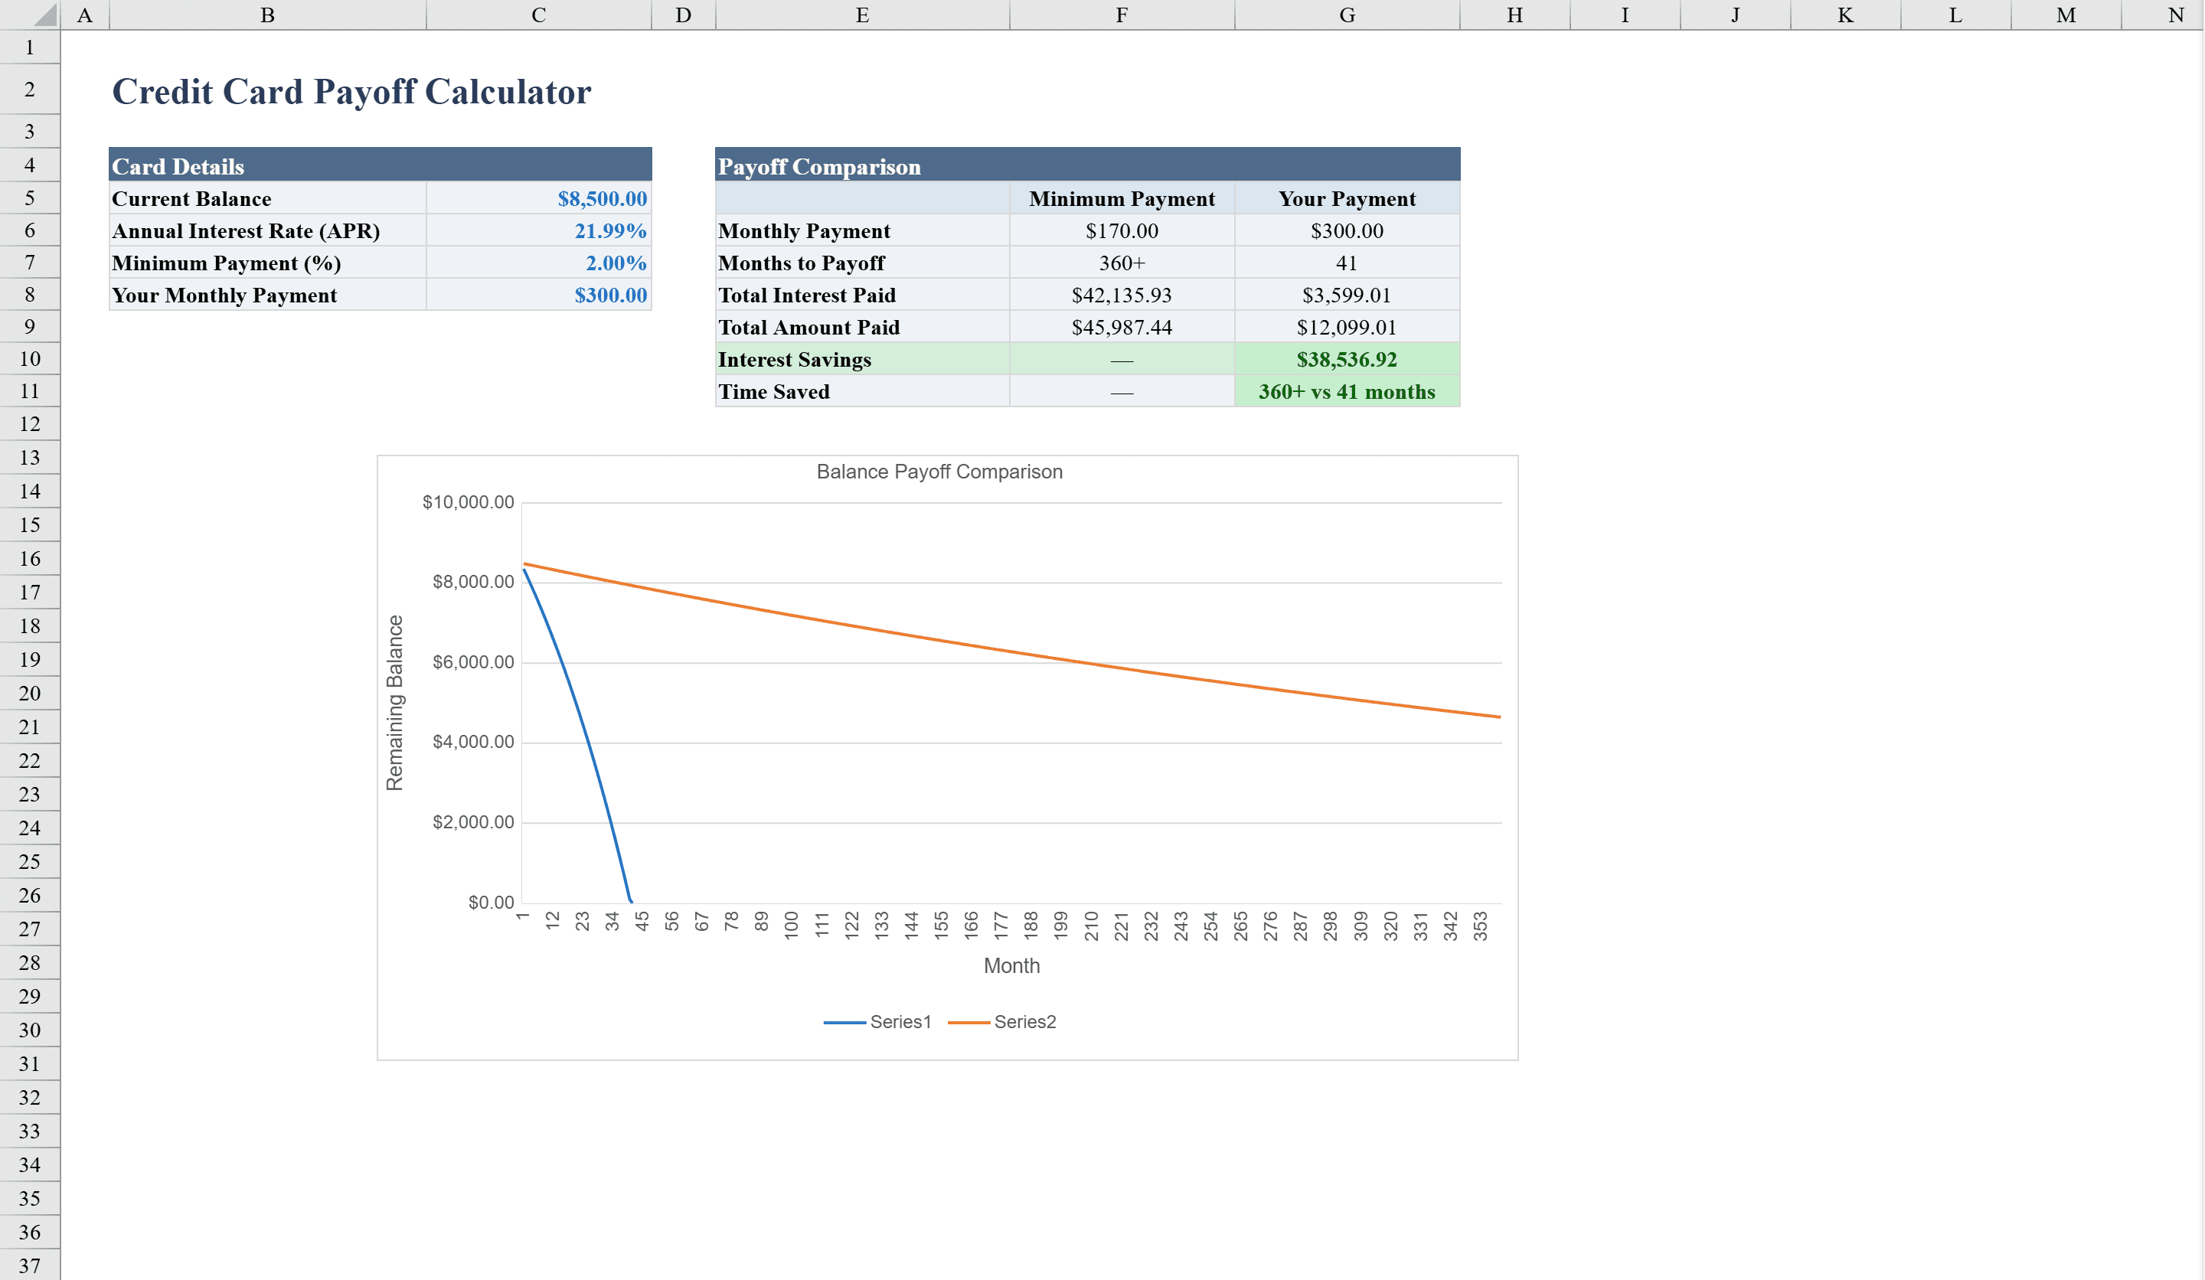Select the Series2 legend entry in the chart
The height and width of the screenshot is (1280, 2205).
pos(1027,1021)
